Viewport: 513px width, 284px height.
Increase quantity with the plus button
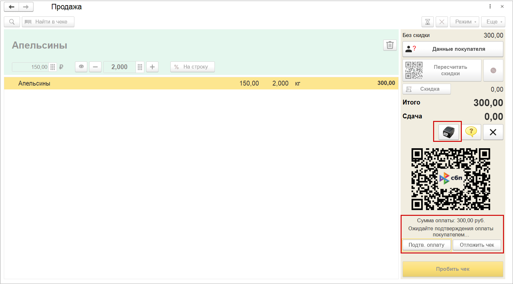[152, 67]
